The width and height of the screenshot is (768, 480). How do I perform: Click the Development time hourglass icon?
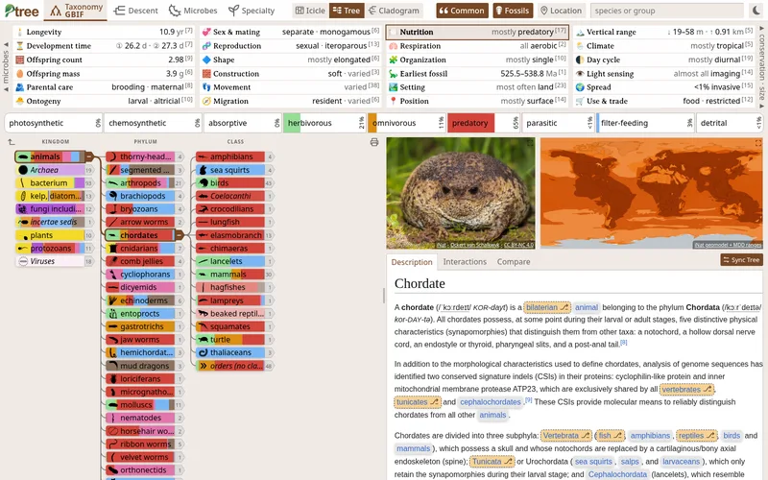(x=19, y=45)
